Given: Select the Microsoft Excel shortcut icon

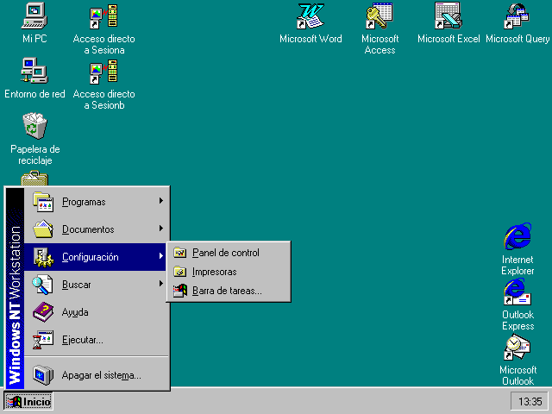Looking at the screenshot, I should pyautogui.click(x=448, y=16).
